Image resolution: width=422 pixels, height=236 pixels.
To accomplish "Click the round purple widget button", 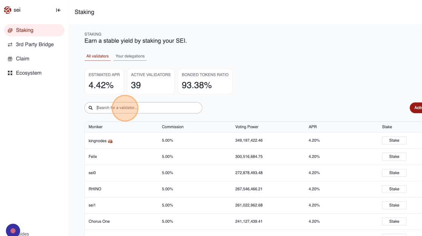I will (x=13, y=230).
